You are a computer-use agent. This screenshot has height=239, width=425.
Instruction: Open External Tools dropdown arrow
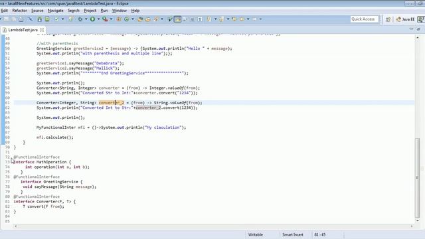[111, 19]
